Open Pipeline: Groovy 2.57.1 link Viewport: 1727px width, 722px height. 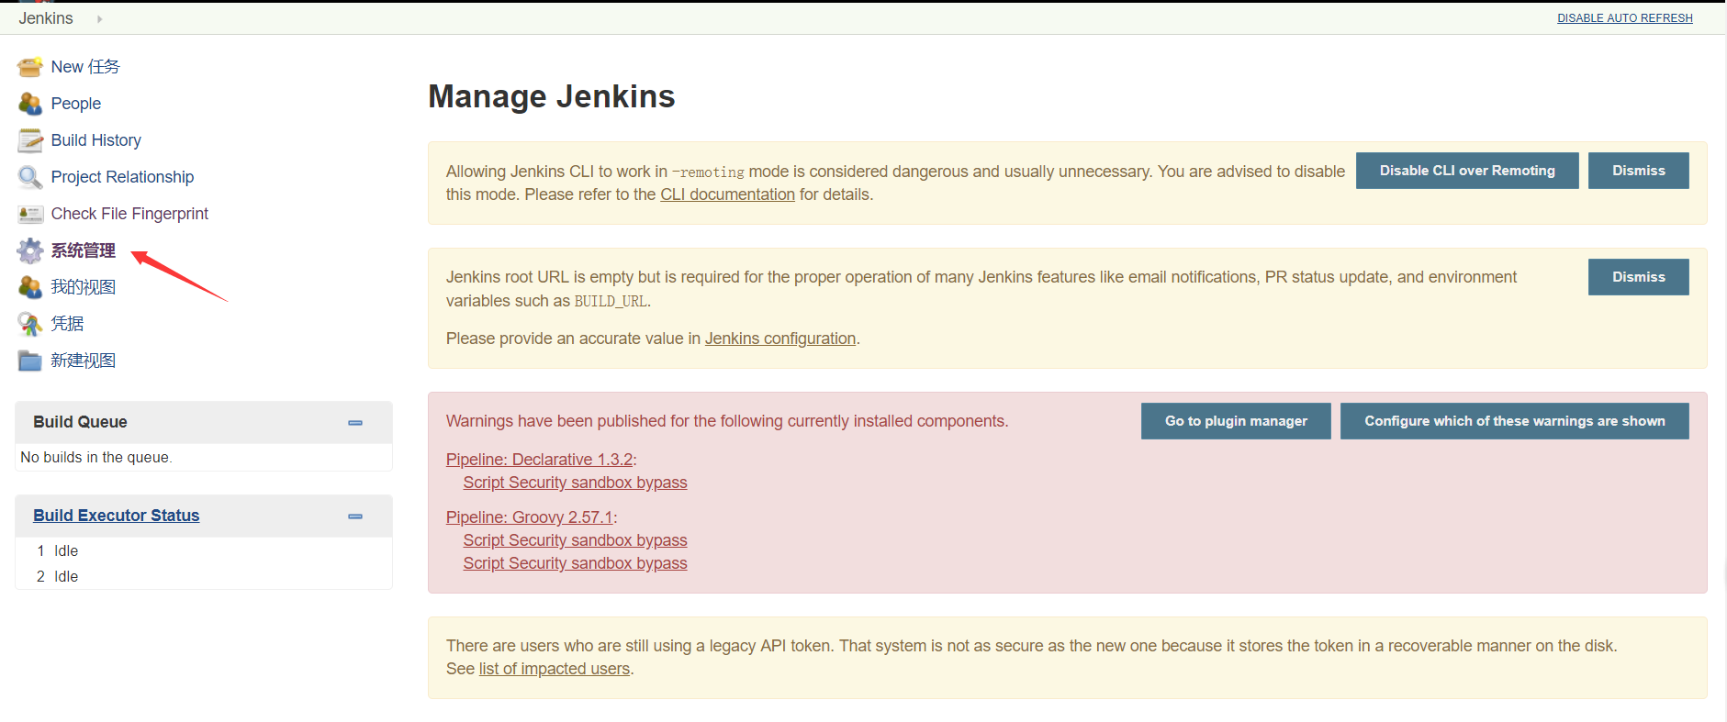[530, 517]
